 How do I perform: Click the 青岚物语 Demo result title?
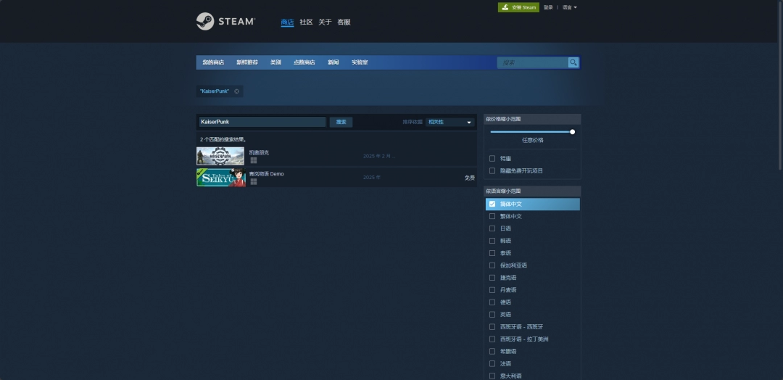pyautogui.click(x=267, y=174)
